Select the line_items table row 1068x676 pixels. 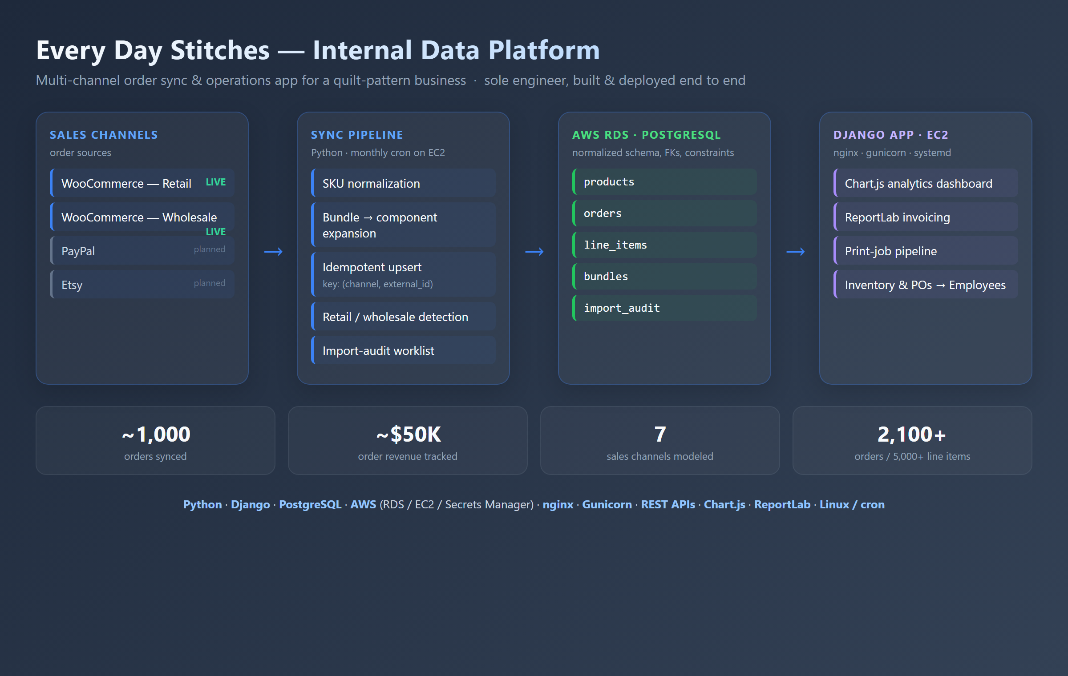(x=664, y=245)
